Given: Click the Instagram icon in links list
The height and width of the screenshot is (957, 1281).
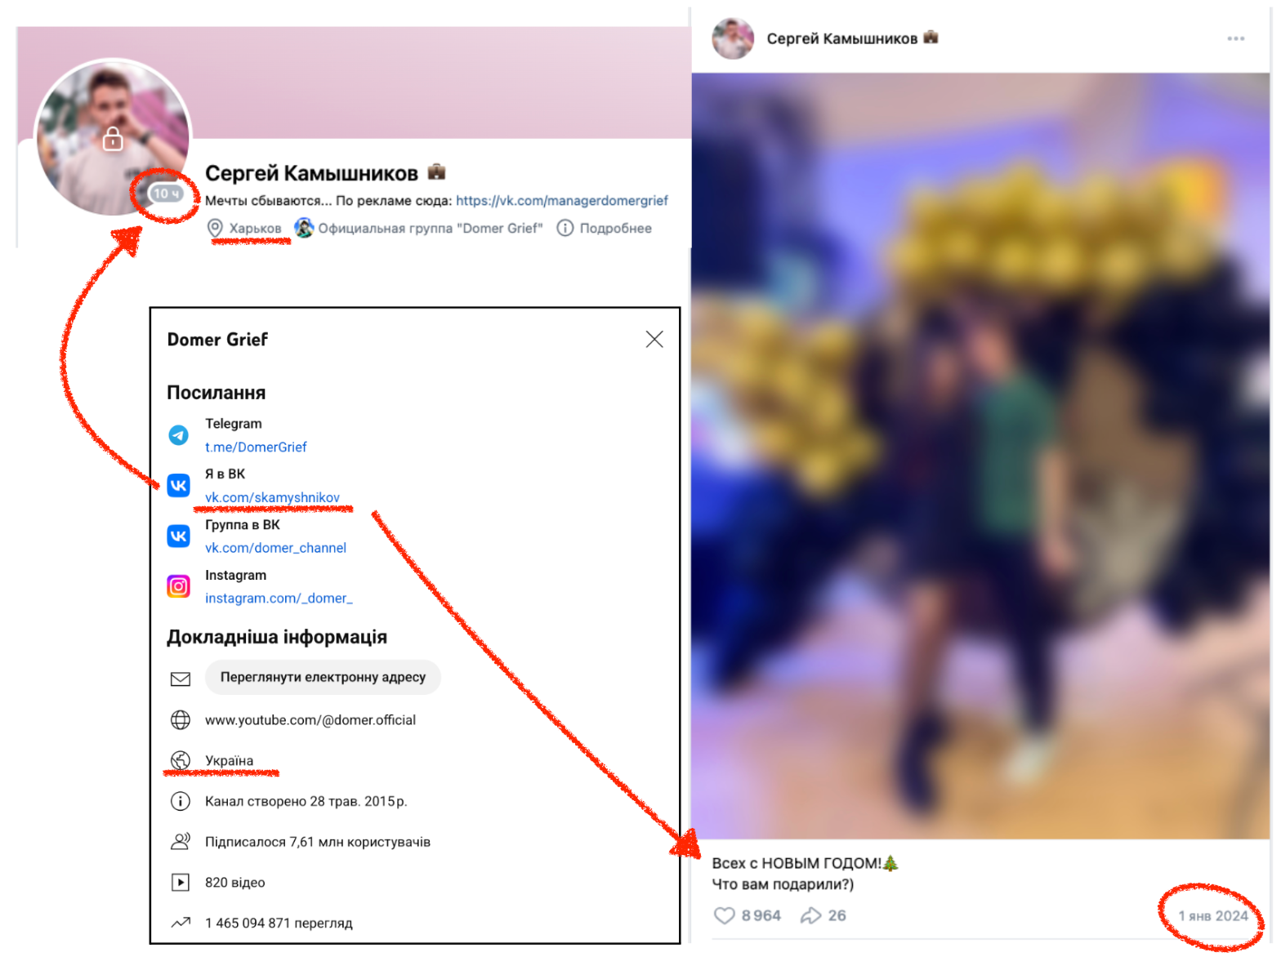Looking at the screenshot, I should [178, 586].
